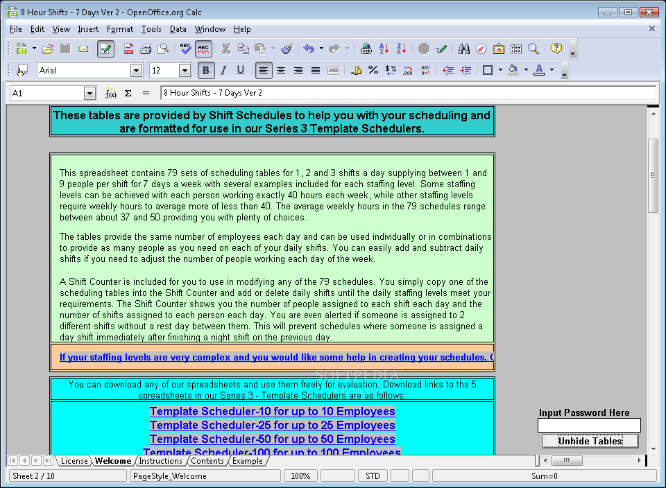Paste from the clipboard

pos(260,49)
